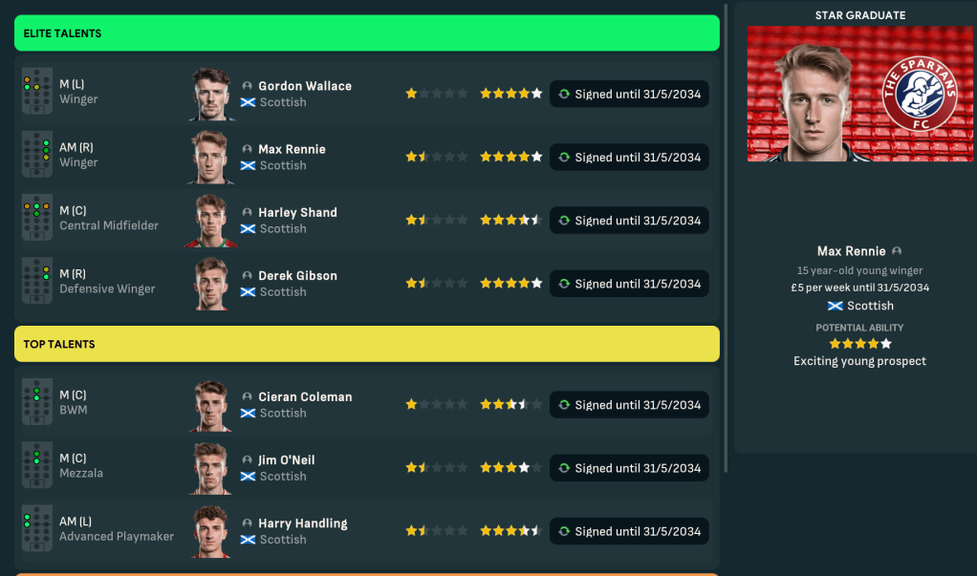The height and width of the screenshot is (576, 977).
Task: Click the Star Graduate player photo
Action: coord(813,96)
